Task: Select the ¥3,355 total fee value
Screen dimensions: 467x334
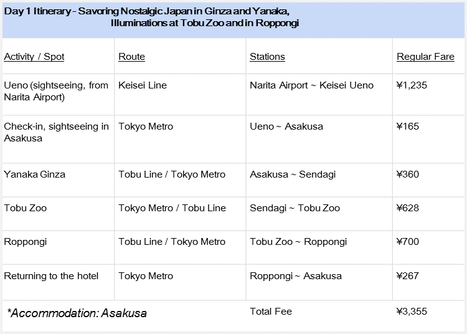Action: 412,312
